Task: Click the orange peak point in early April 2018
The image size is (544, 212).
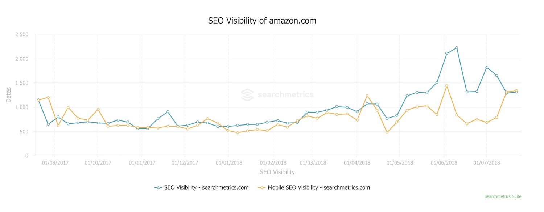Action: pyautogui.click(x=367, y=96)
